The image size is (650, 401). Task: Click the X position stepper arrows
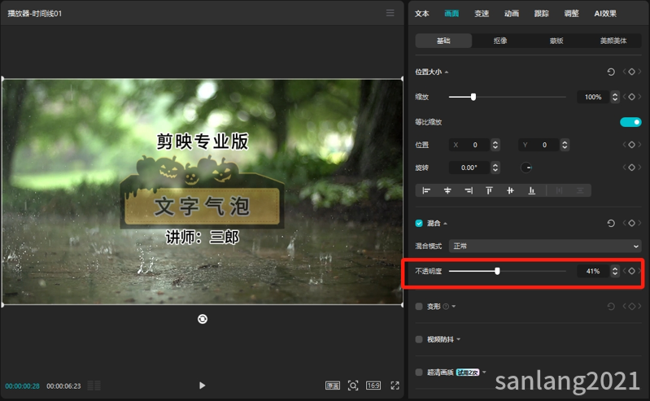click(495, 145)
